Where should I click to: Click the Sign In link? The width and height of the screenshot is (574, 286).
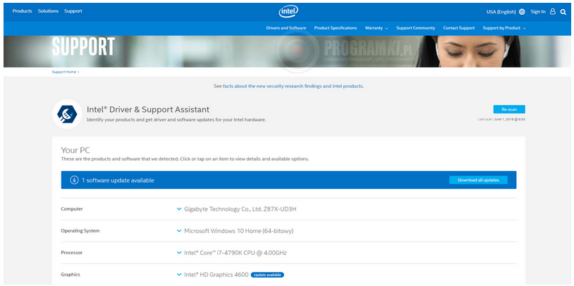[x=538, y=12]
